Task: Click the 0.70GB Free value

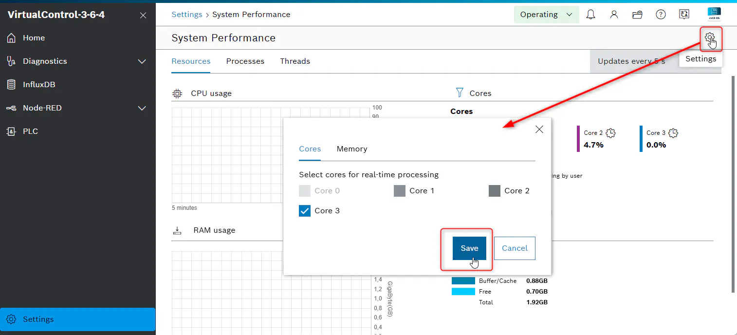Action: (537, 292)
